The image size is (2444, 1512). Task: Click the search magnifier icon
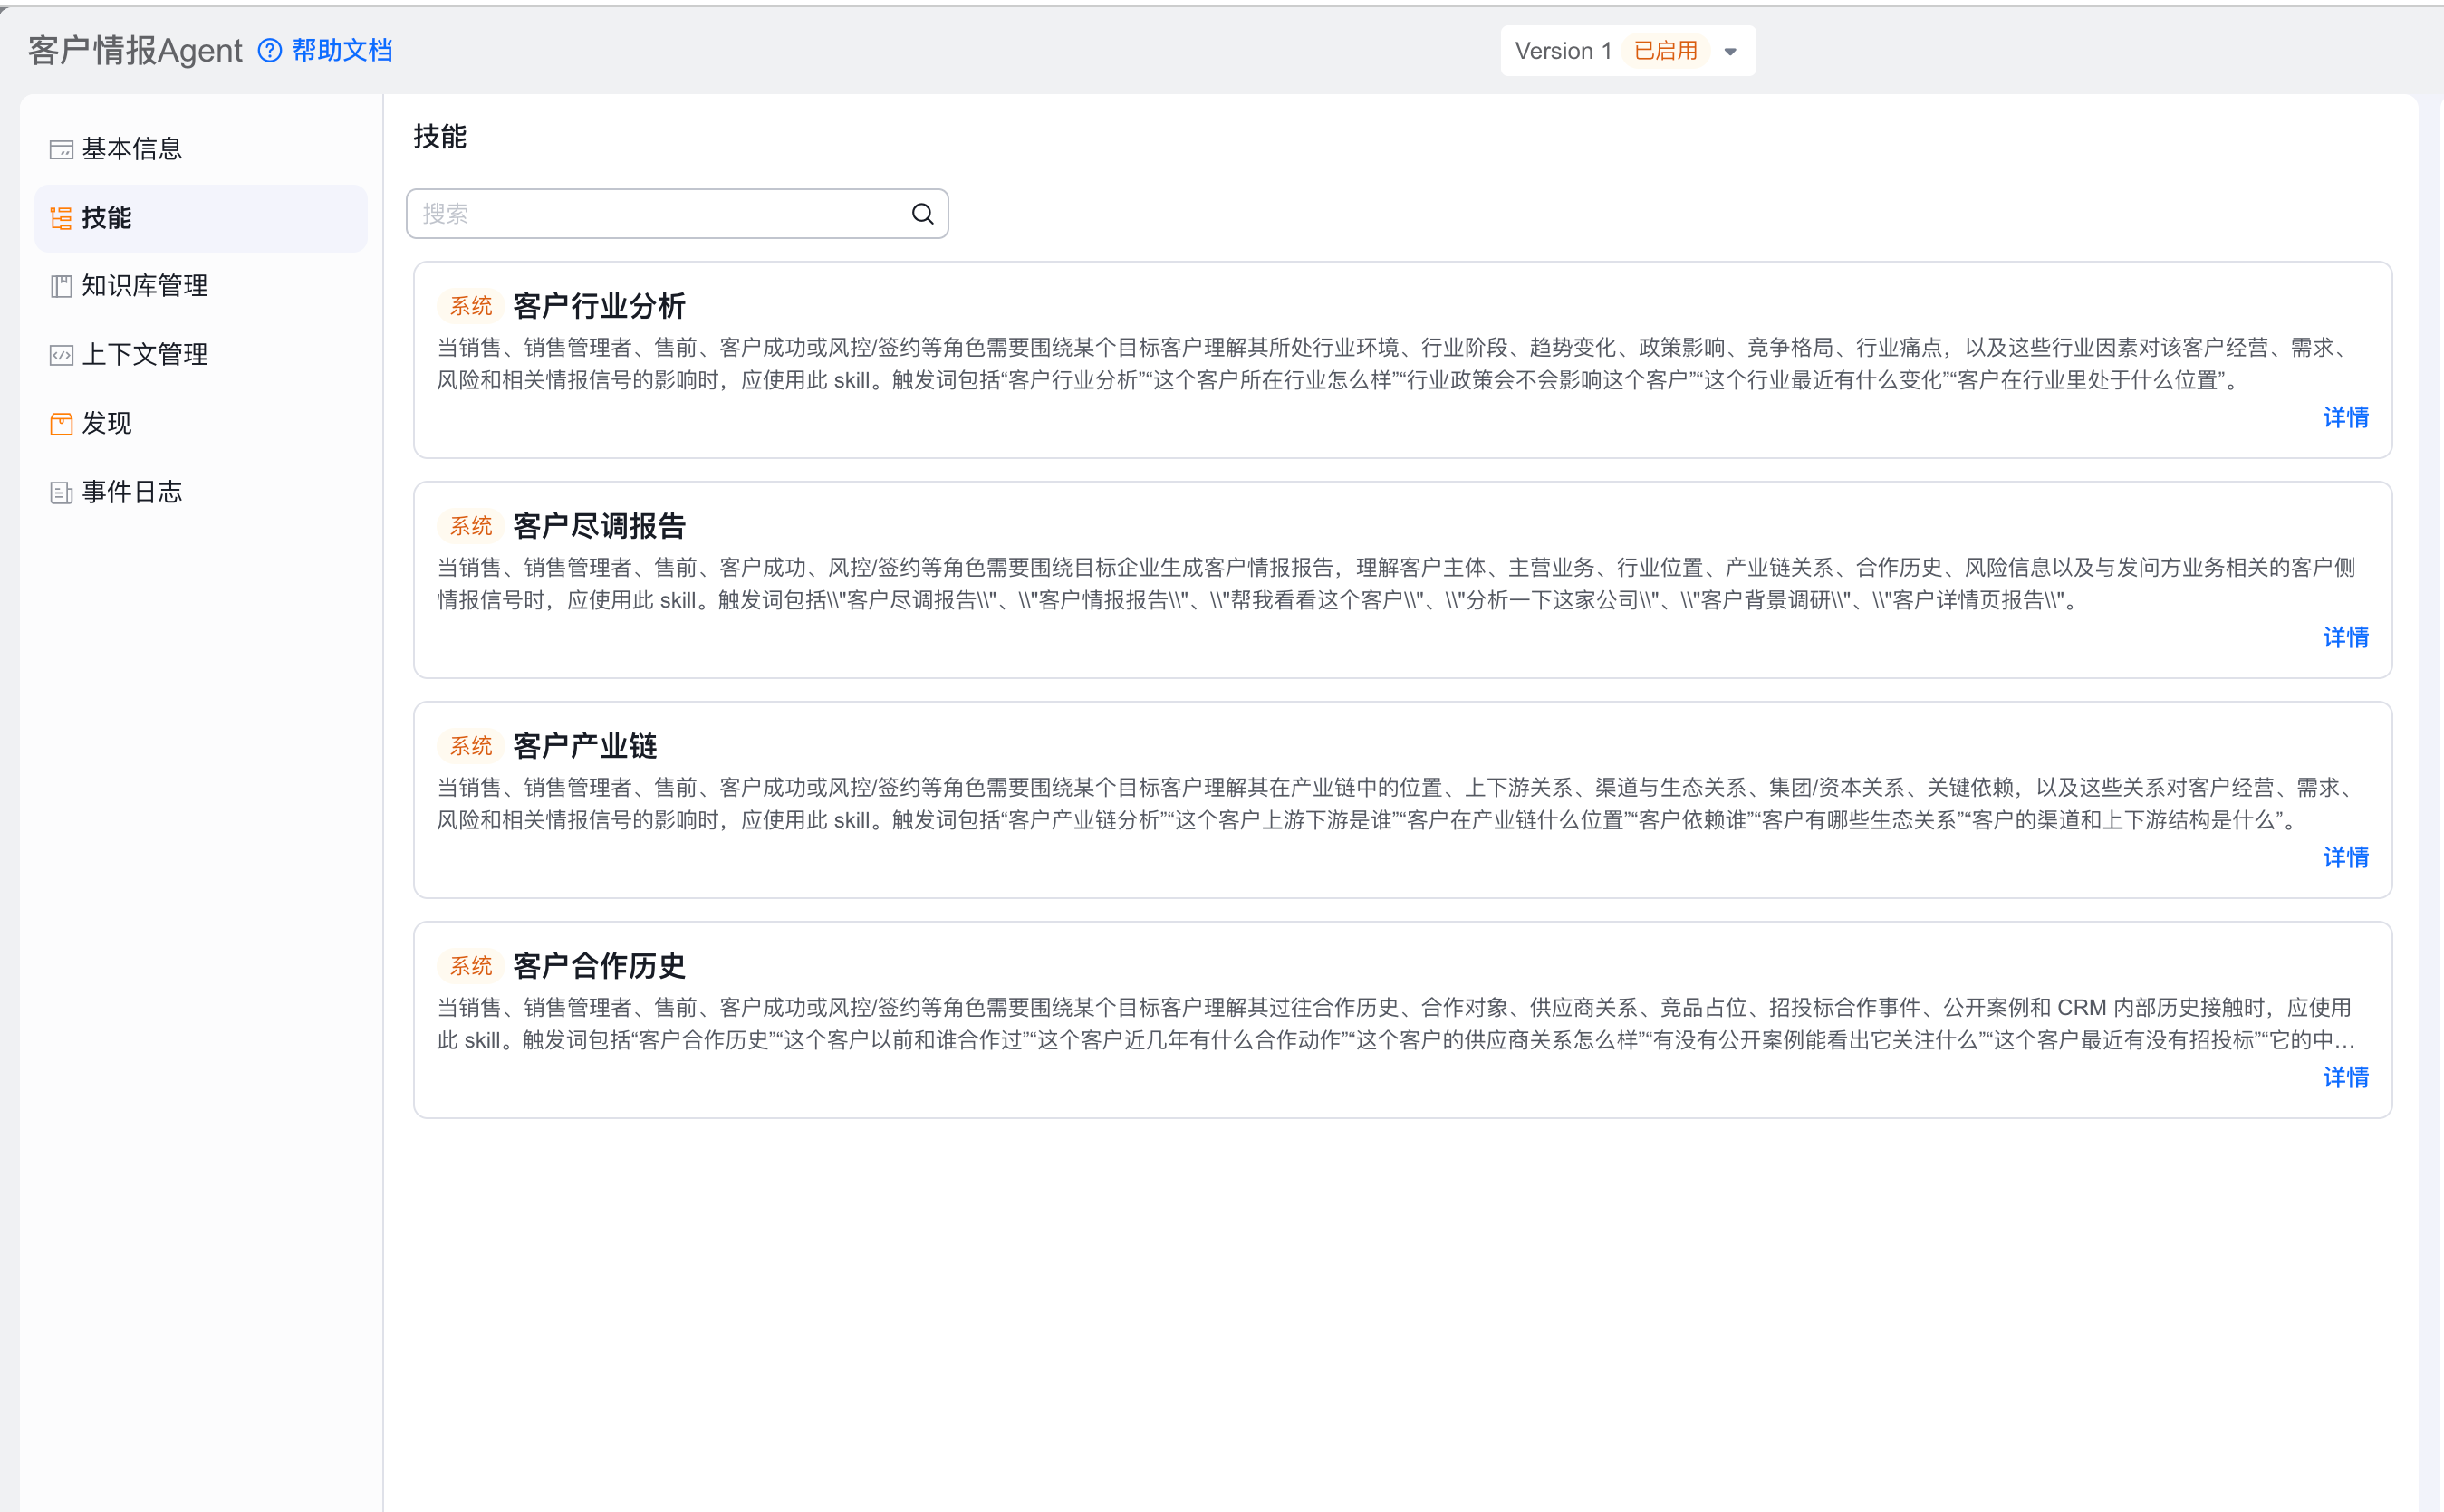pos(922,214)
